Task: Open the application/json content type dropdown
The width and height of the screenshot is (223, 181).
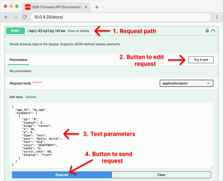Action: tap(186, 83)
